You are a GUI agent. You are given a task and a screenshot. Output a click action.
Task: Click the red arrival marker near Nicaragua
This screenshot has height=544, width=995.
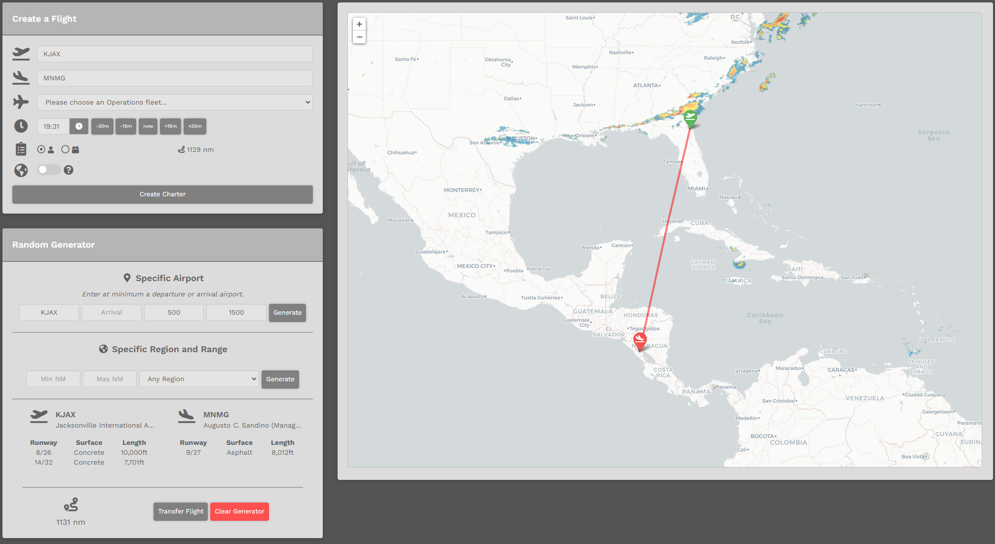(640, 341)
